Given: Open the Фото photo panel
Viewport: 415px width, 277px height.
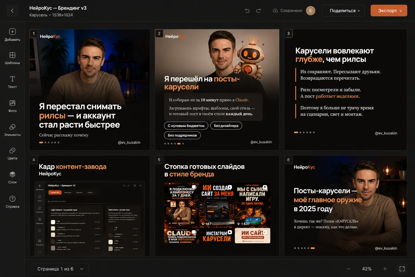Looking at the screenshot, I should click(x=12, y=106).
